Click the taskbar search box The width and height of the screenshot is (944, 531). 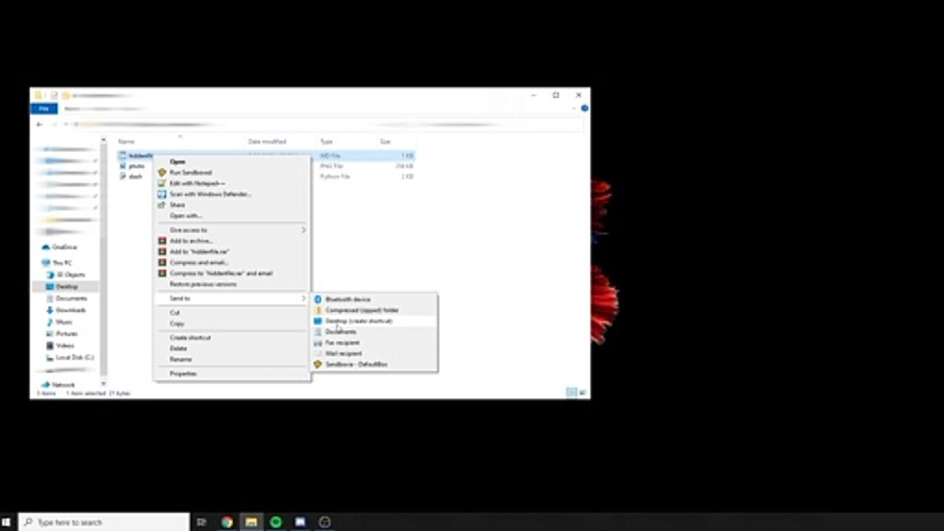coord(104,522)
